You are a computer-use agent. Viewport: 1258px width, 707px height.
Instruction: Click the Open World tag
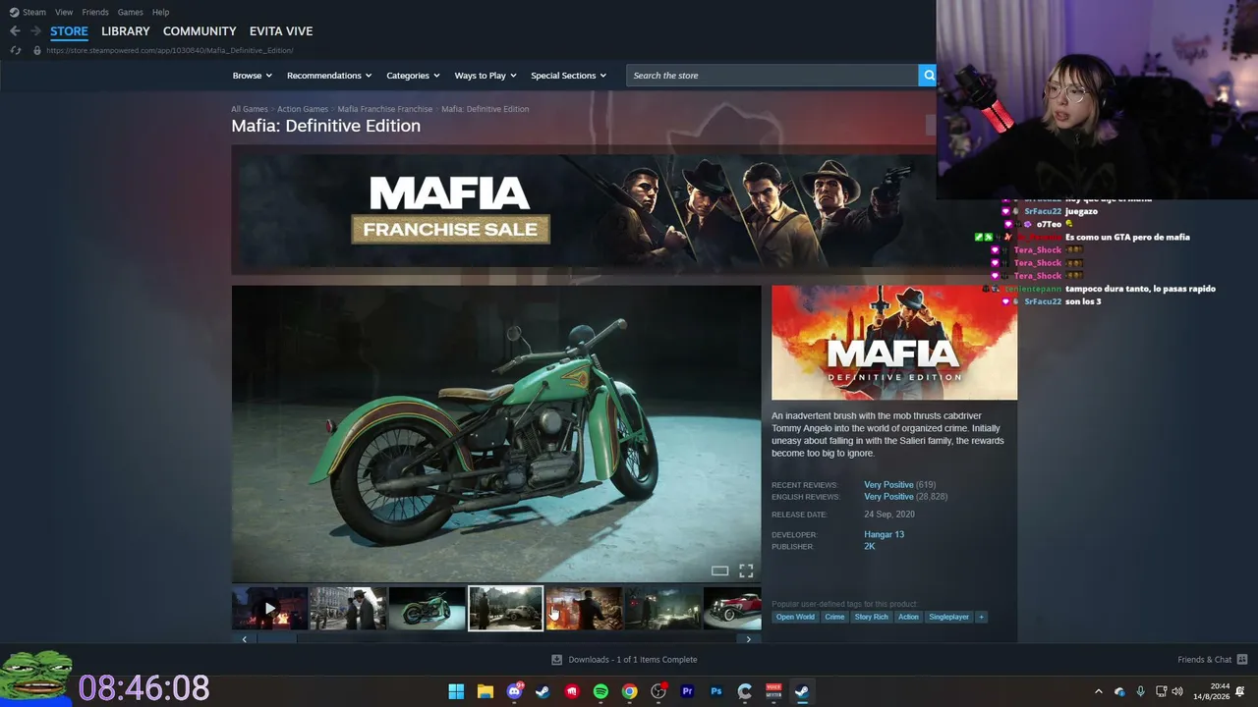pyautogui.click(x=795, y=617)
